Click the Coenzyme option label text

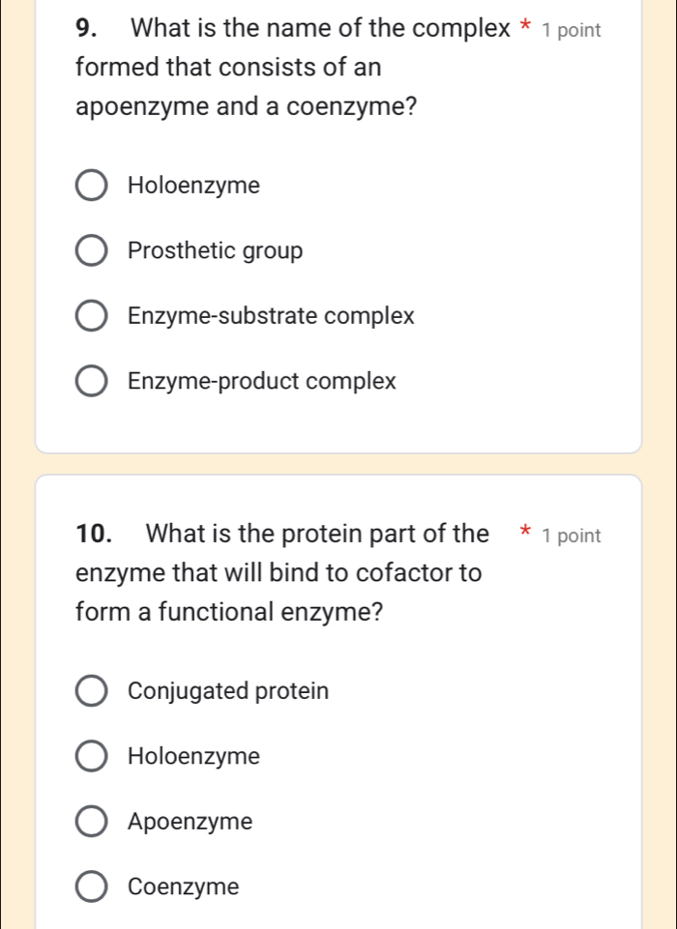(x=184, y=886)
